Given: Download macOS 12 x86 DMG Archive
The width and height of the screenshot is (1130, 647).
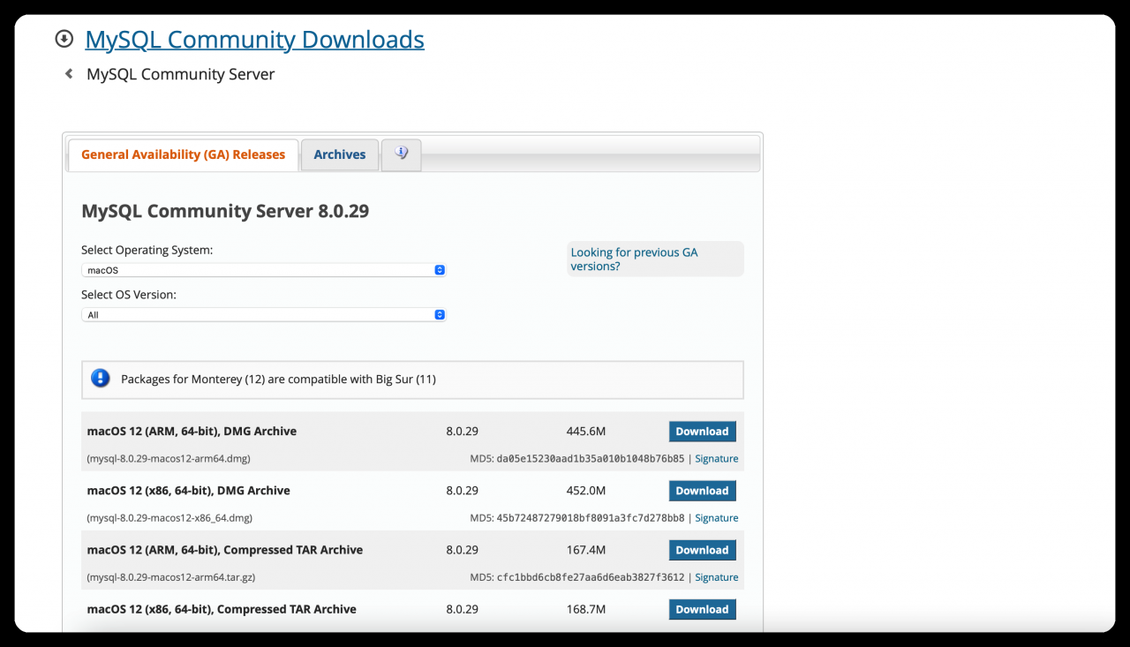Looking at the screenshot, I should (x=702, y=491).
